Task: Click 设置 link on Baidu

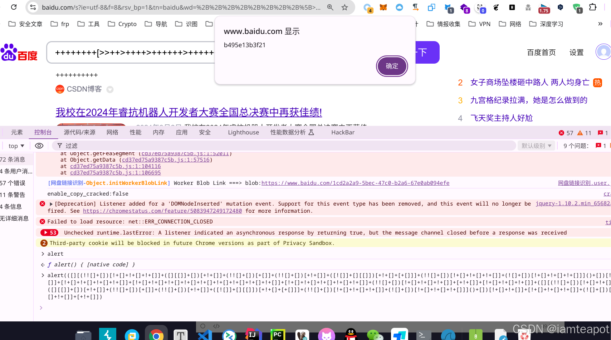Action: [x=576, y=53]
